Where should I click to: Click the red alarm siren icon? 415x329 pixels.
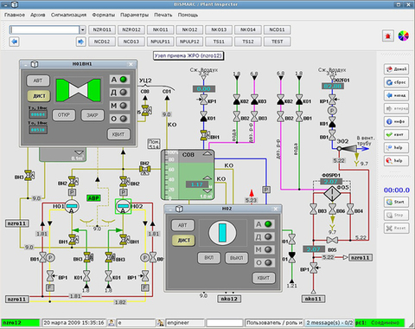pyautogui.click(x=388, y=36)
